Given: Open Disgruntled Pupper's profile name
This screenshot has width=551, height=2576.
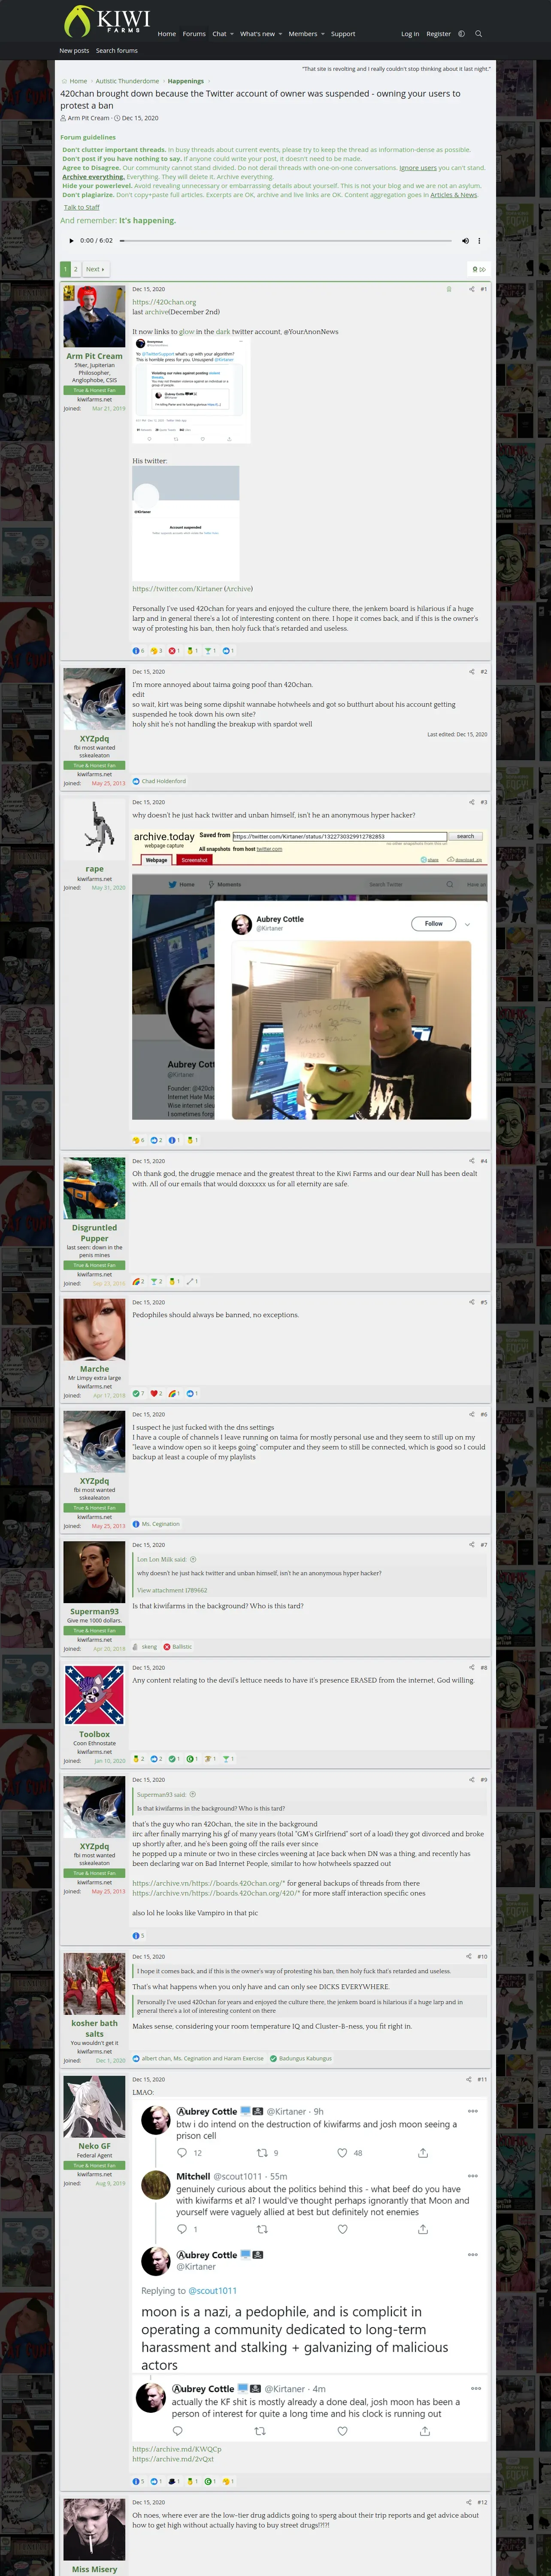Looking at the screenshot, I should [x=94, y=1233].
